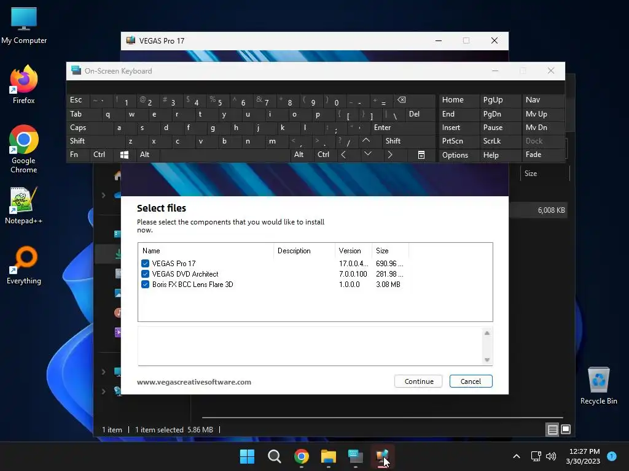Click the Continue button in installer

418,381
